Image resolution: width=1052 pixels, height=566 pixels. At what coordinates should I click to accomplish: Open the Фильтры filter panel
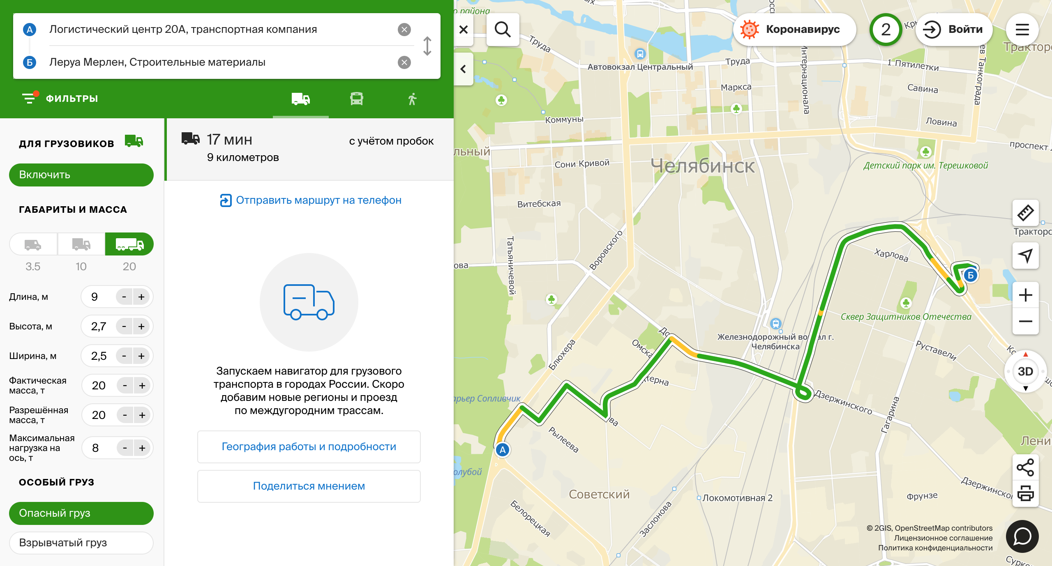(x=60, y=98)
